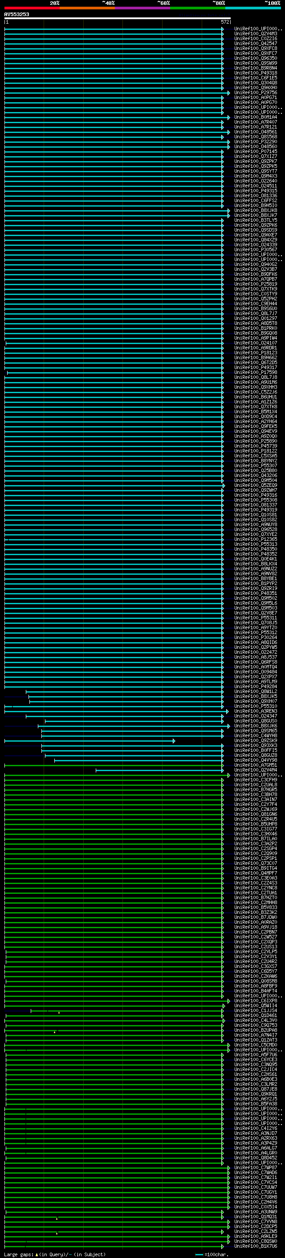Screen dimensions: 285x1258
Task: Select hit label UniRef100_Q93XK3
Action: click(256, 745)
